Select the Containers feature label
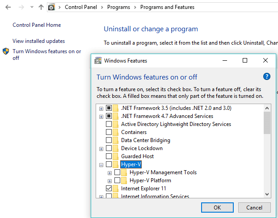This screenshot has height=218, width=278. (x=134, y=132)
